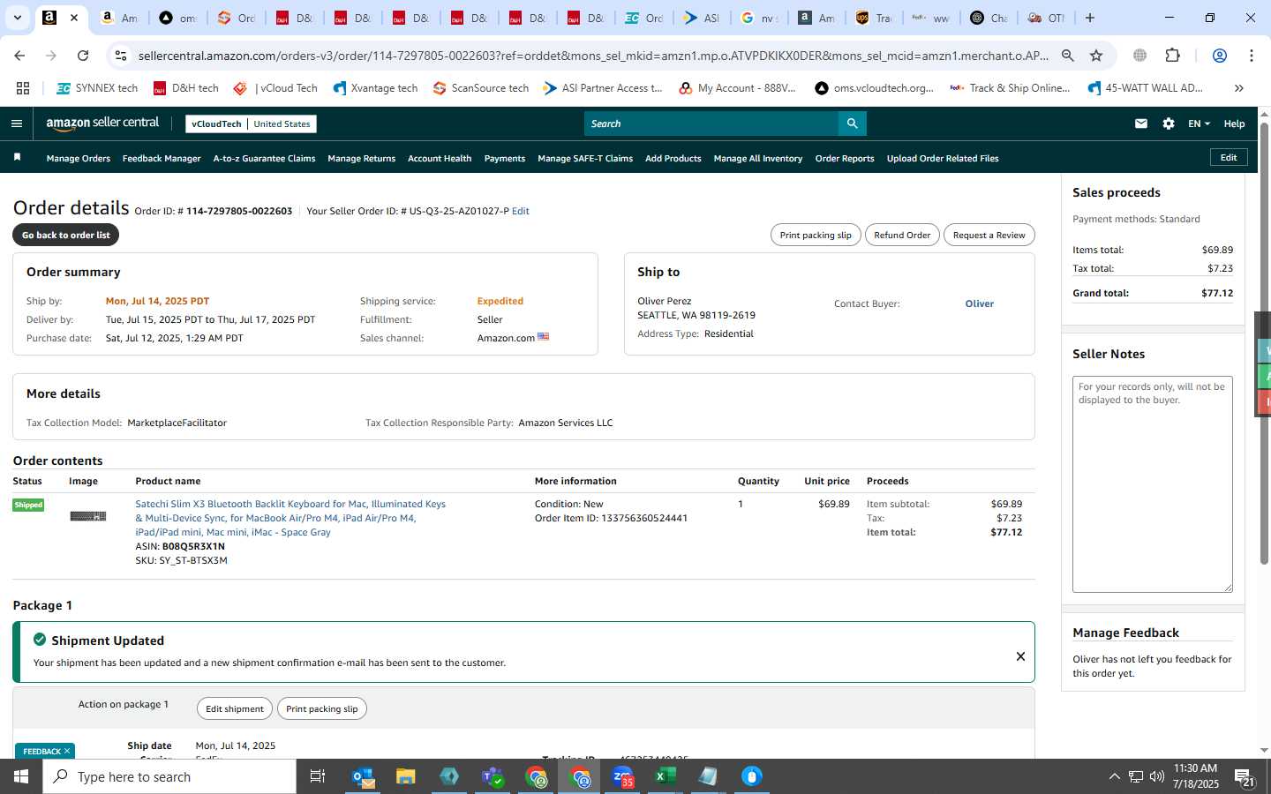Click Request a Review button
Screen dimensions: 1271x794
point(989,236)
